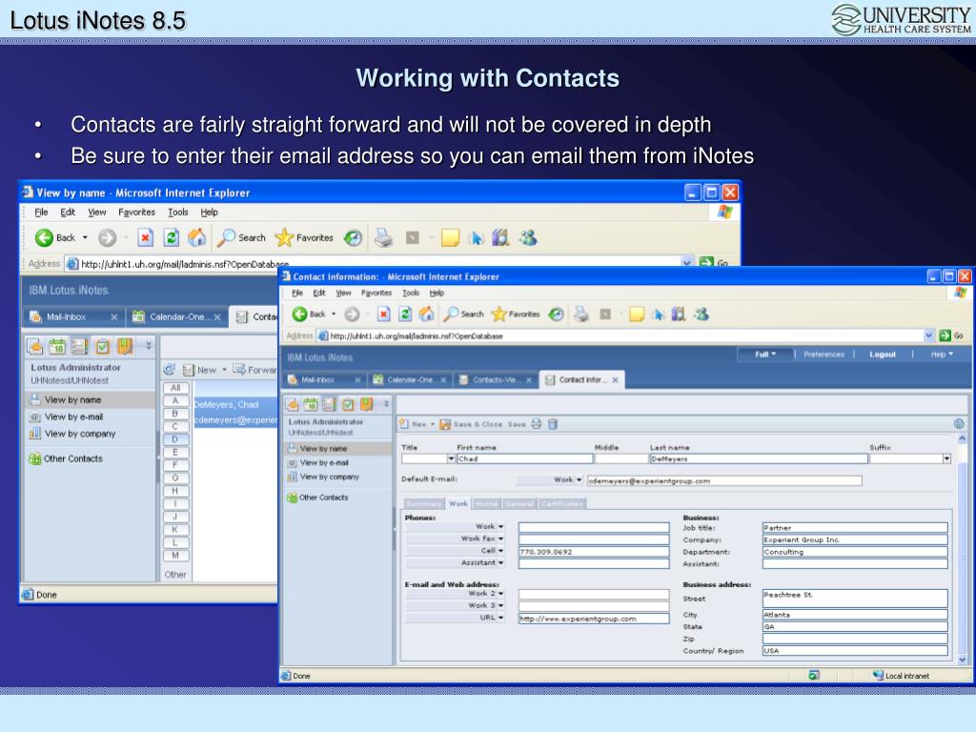Screen dimensions: 976x732
Task: Click Cell phone field 770.309.0692
Action: tap(594, 552)
